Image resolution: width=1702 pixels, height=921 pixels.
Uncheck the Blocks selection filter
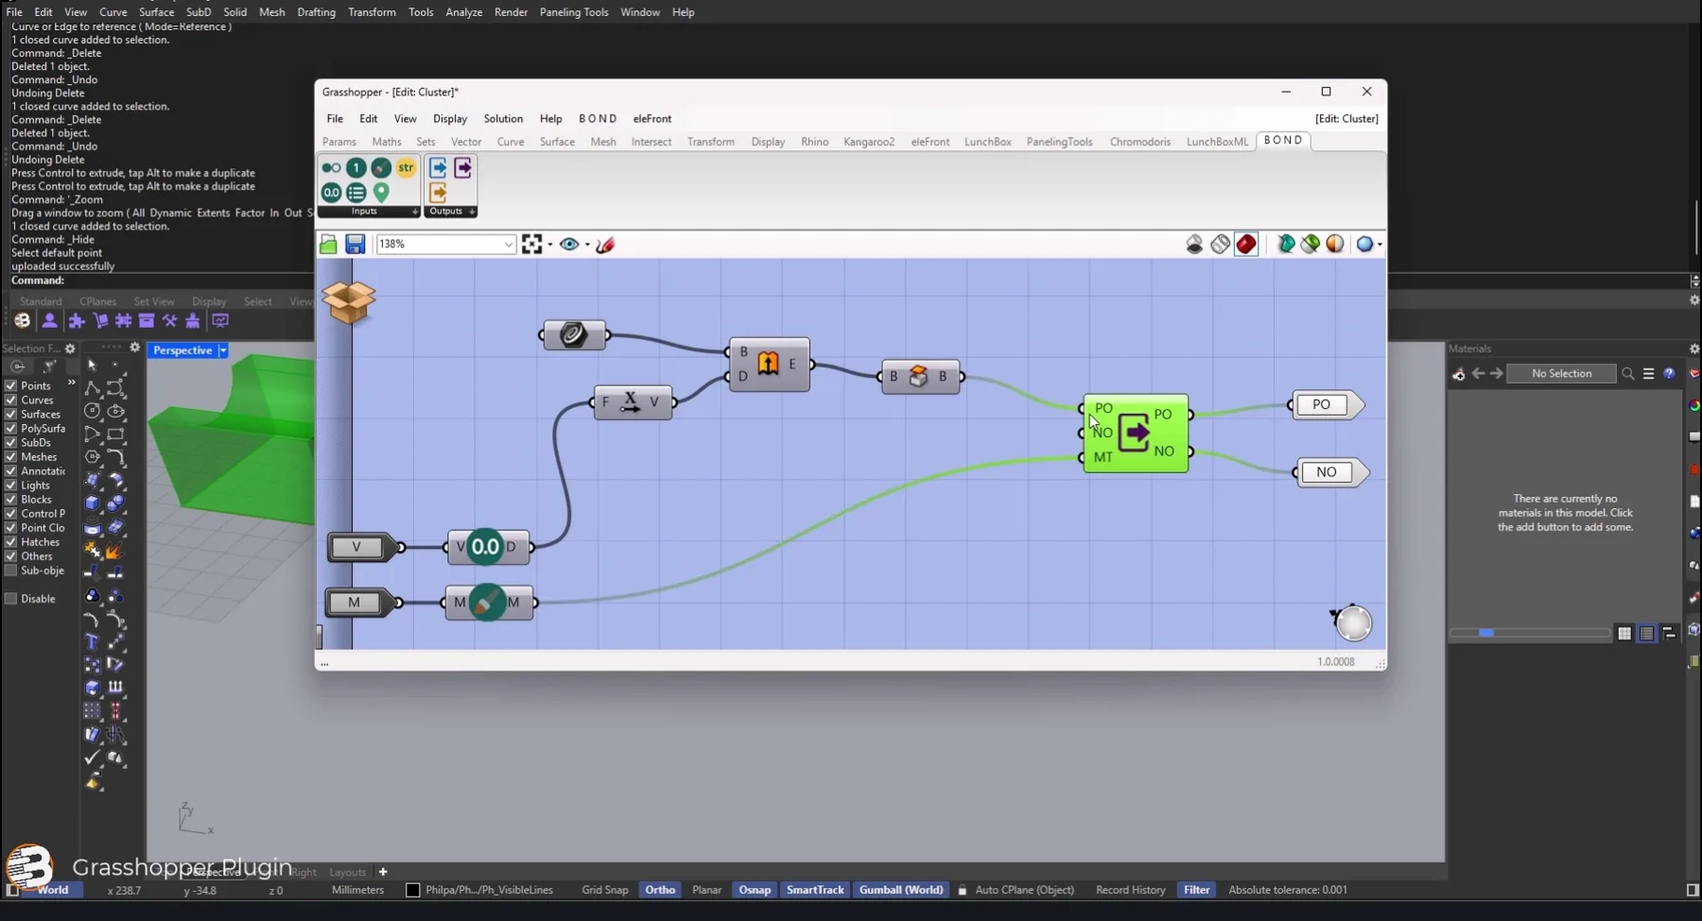[10, 499]
